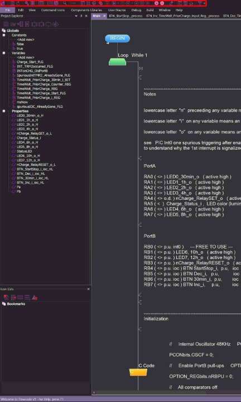Select the property Pb
Viewport: 241px width, 402px height.
point(19,192)
